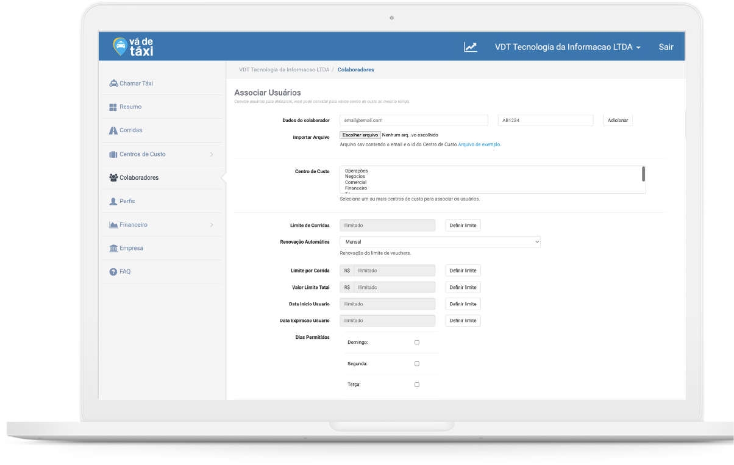Enable the Domingo checkbox
Screen dimensions: 734x465
pyautogui.click(x=417, y=343)
